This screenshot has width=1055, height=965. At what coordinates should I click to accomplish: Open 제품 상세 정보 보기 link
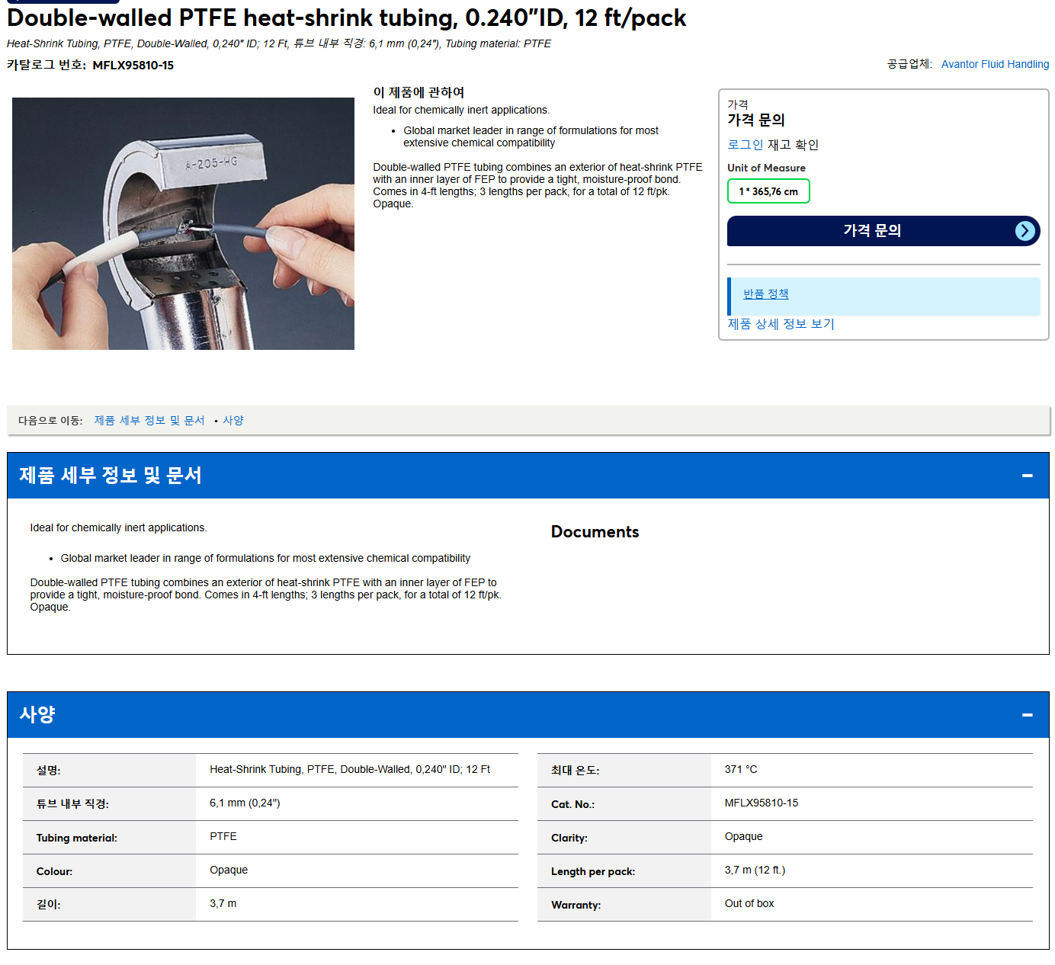[x=781, y=324]
